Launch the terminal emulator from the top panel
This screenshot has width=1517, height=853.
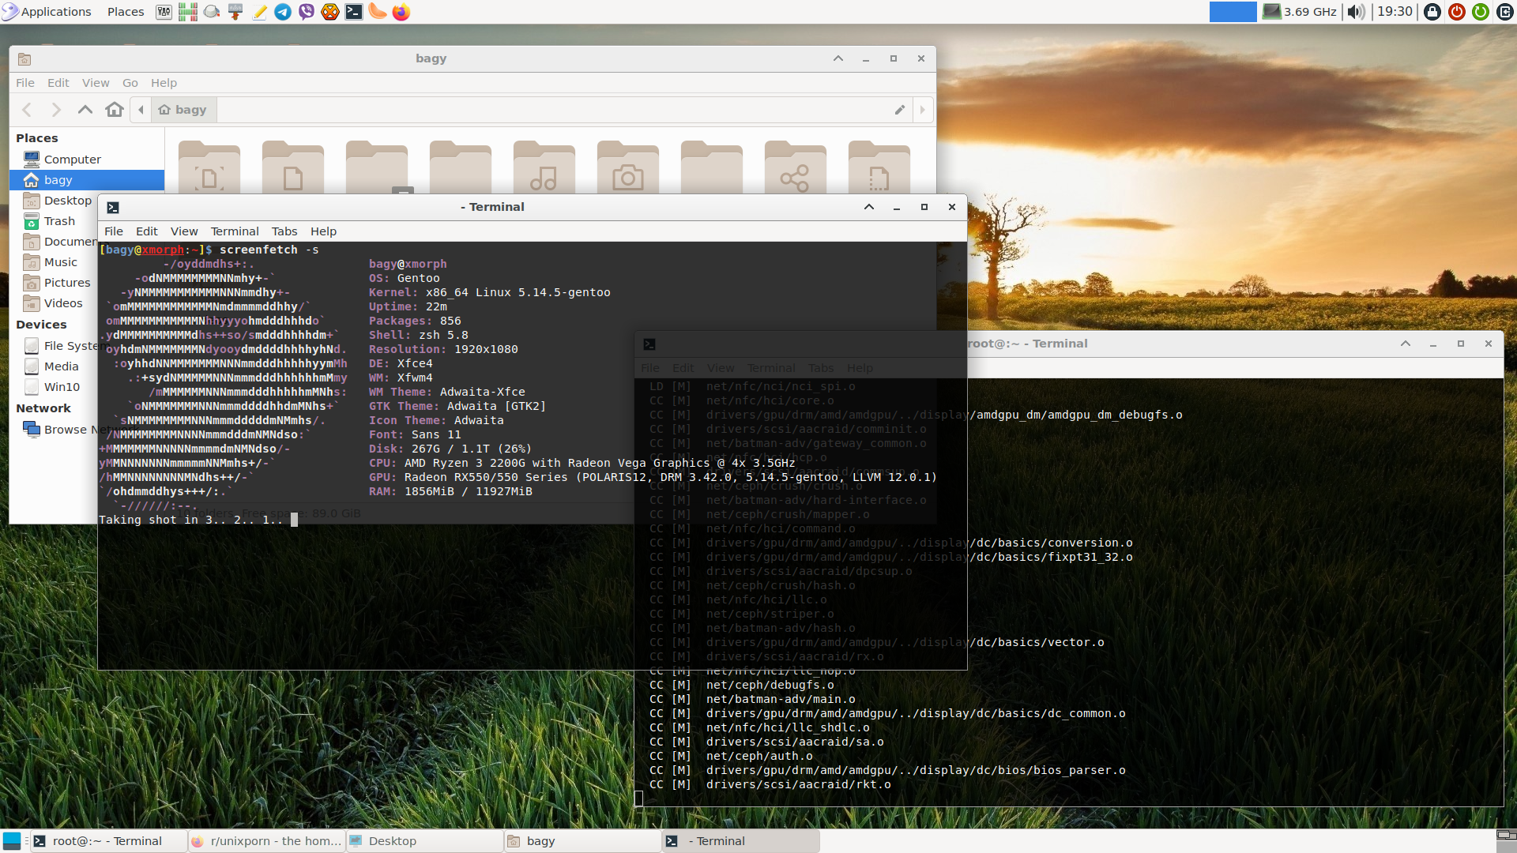pos(353,12)
